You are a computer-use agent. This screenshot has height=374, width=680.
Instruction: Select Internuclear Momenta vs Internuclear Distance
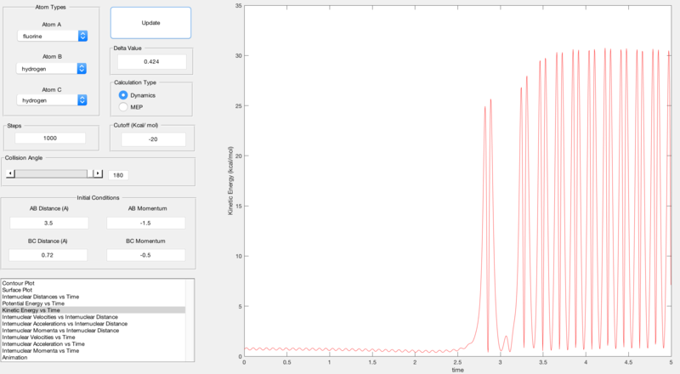(x=60, y=330)
